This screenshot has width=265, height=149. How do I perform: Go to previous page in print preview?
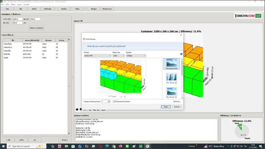(x=121, y=96)
